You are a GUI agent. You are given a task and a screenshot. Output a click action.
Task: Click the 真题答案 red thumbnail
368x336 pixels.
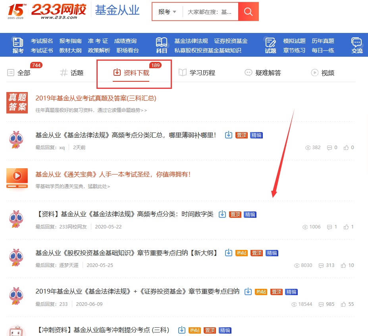(x=17, y=103)
